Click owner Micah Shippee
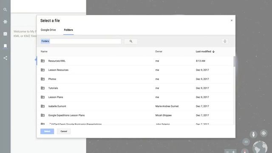The height and width of the screenshot is (153, 272). click(163, 115)
